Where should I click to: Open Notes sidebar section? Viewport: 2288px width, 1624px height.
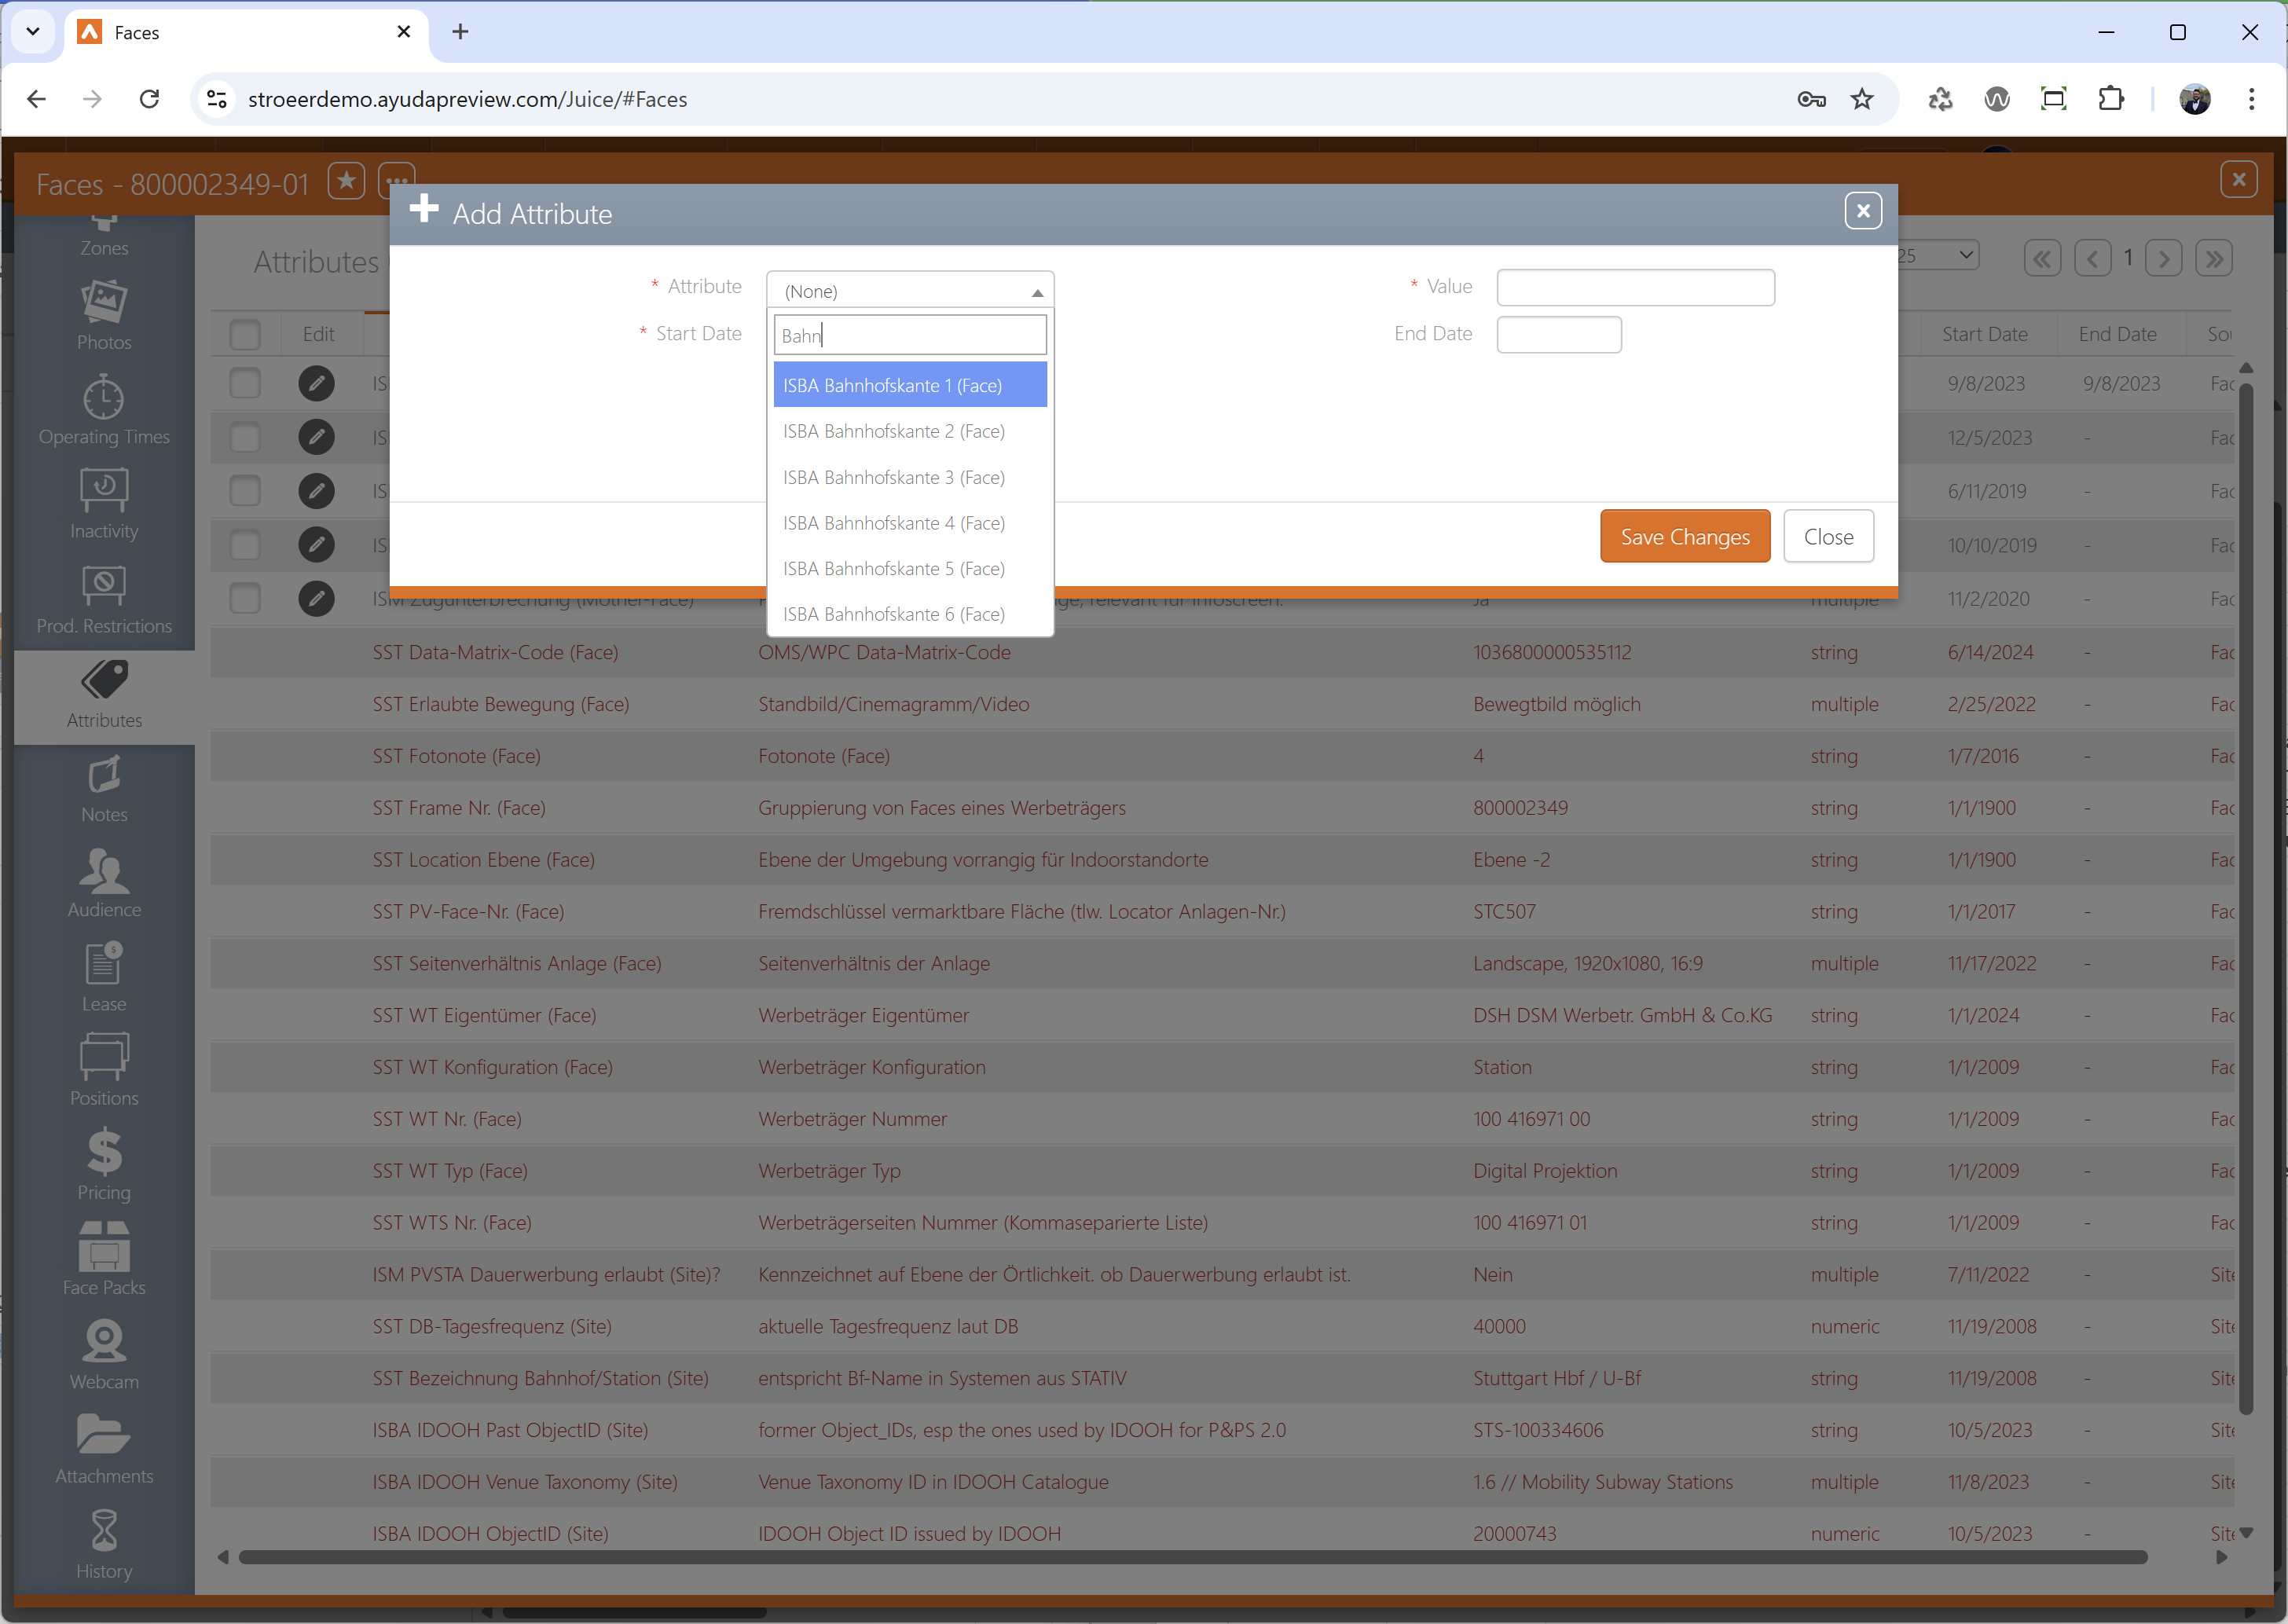[x=104, y=789]
